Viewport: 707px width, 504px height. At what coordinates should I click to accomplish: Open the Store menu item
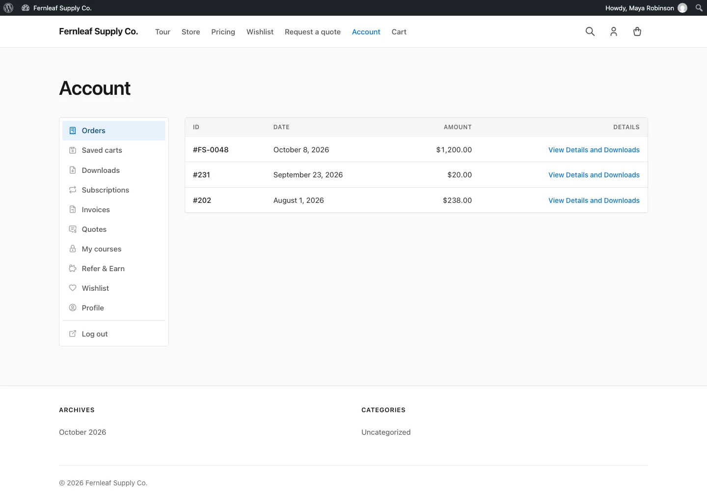click(190, 32)
